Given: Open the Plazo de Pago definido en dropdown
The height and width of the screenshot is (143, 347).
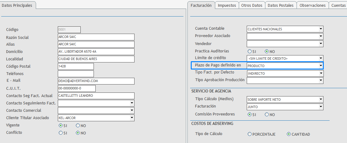Looking at the screenshot, I should [x=320, y=66].
